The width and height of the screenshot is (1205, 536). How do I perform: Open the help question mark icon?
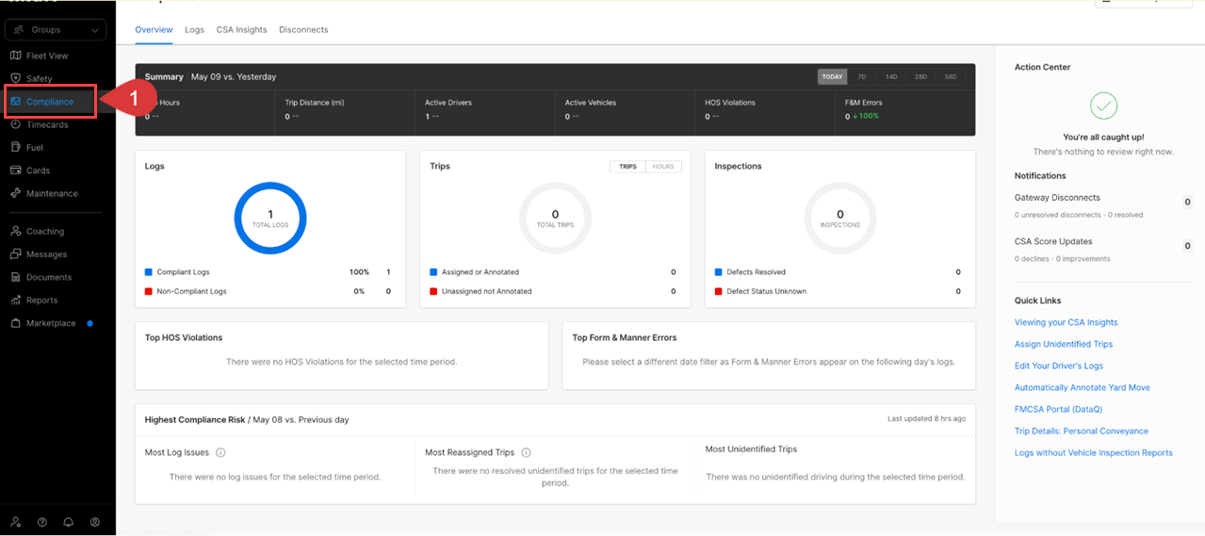click(42, 522)
